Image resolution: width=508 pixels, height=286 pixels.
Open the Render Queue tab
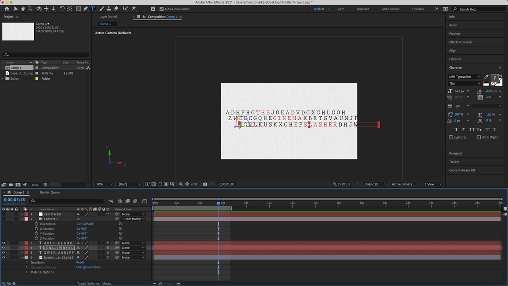[x=49, y=193]
